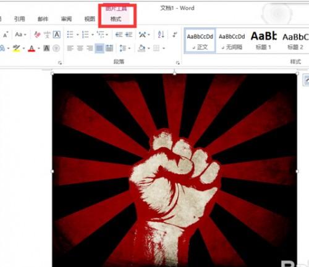Viewport: 309px width, 267px height.
Task: Apply the 无间隔 style
Action: click(x=232, y=41)
